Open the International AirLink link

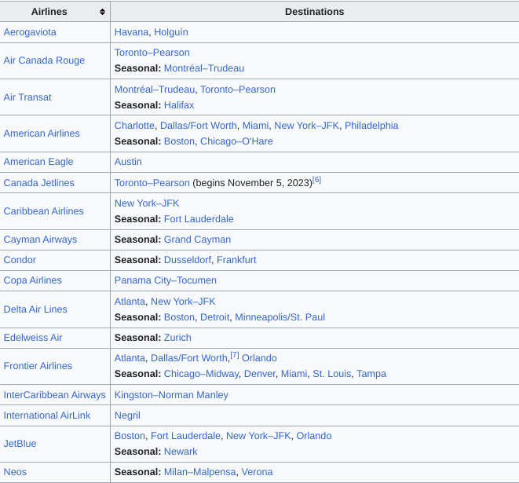(47, 415)
